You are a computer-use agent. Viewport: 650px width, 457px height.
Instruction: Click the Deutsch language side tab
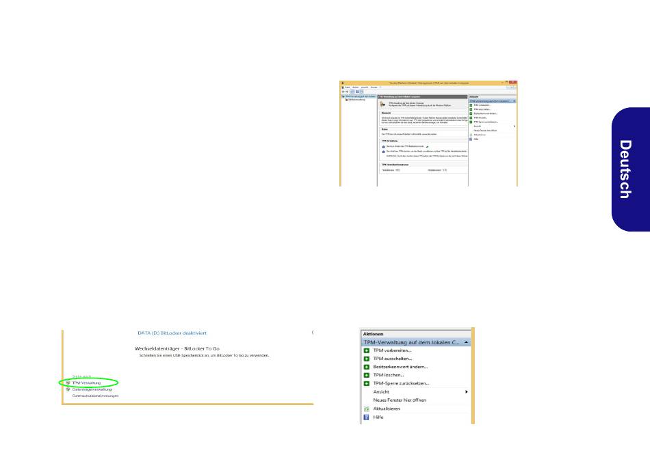[631, 169]
